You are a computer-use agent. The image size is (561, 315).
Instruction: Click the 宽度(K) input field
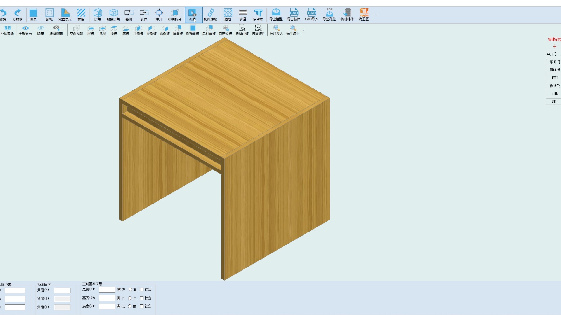click(x=107, y=290)
